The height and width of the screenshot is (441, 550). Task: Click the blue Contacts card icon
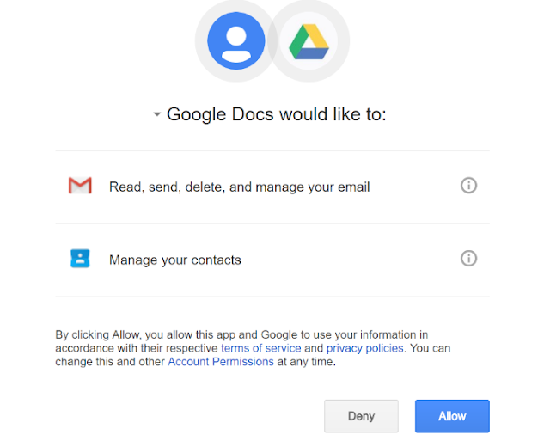80,259
